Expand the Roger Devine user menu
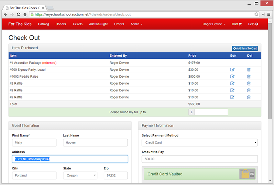Viewport: 274px width, 185px height. pyautogui.click(x=214, y=24)
